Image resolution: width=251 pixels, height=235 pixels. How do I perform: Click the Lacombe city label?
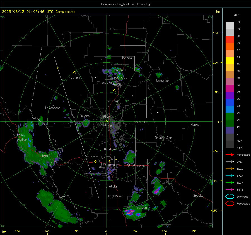(x=120, y=70)
